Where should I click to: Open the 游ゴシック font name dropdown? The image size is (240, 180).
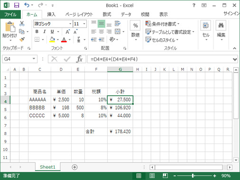(70, 24)
